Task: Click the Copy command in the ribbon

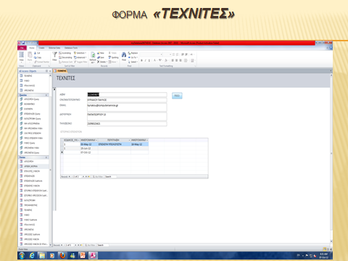Action: pos(38,57)
